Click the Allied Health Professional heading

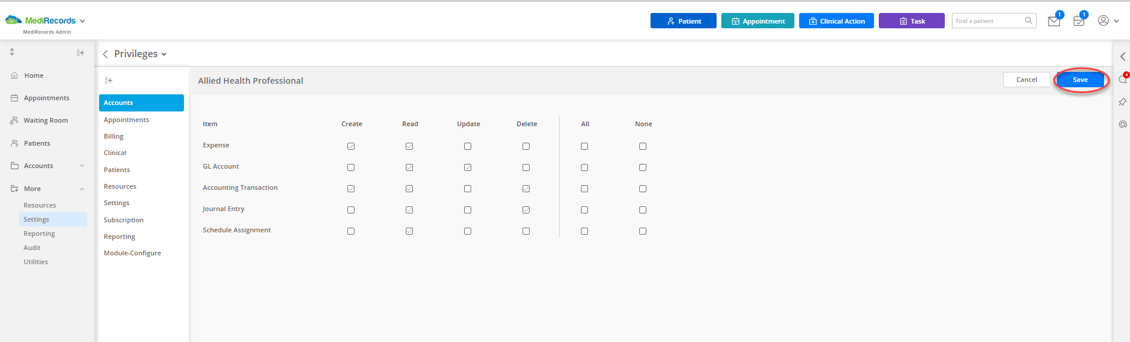pyautogui.click(x=251, y=81)
